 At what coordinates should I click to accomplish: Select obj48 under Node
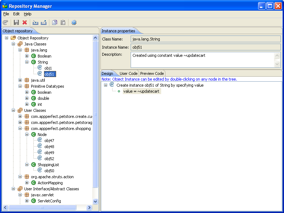[x=49, y=147]
